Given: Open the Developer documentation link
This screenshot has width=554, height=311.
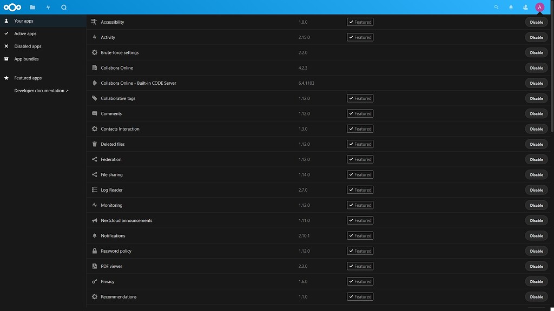Looking at the screenshot, I should click(x=41, y=91).
